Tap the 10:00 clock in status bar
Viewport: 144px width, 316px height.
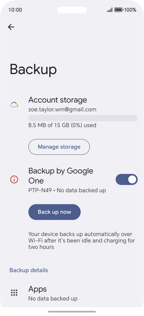click(15, 10)
